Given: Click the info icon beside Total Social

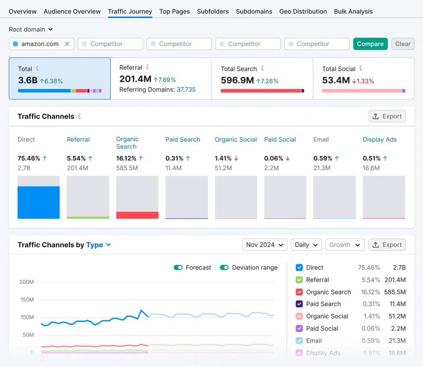Looking at the screenshot, I should point(361,69).
